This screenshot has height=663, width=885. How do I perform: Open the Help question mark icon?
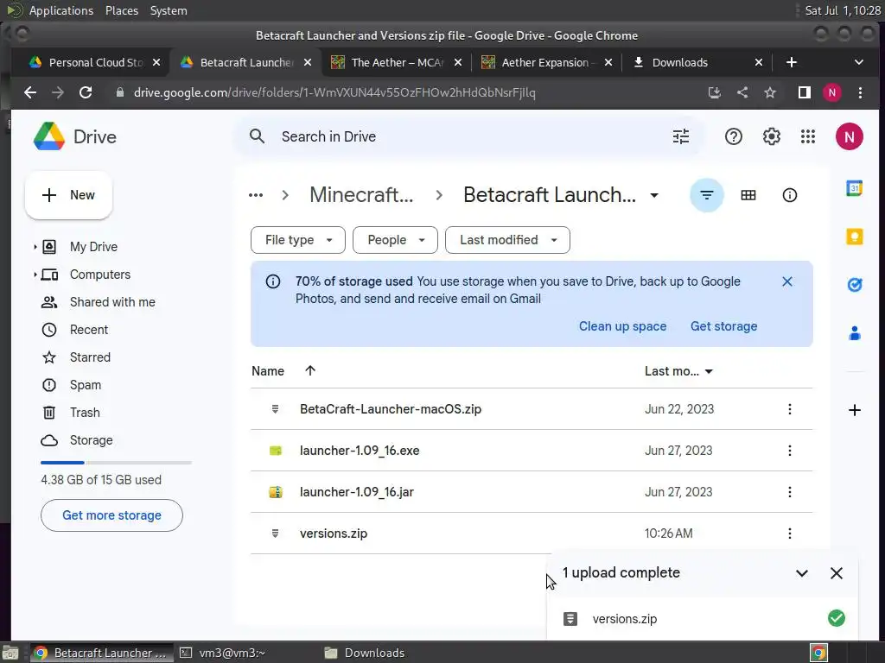tap(733, 136)
